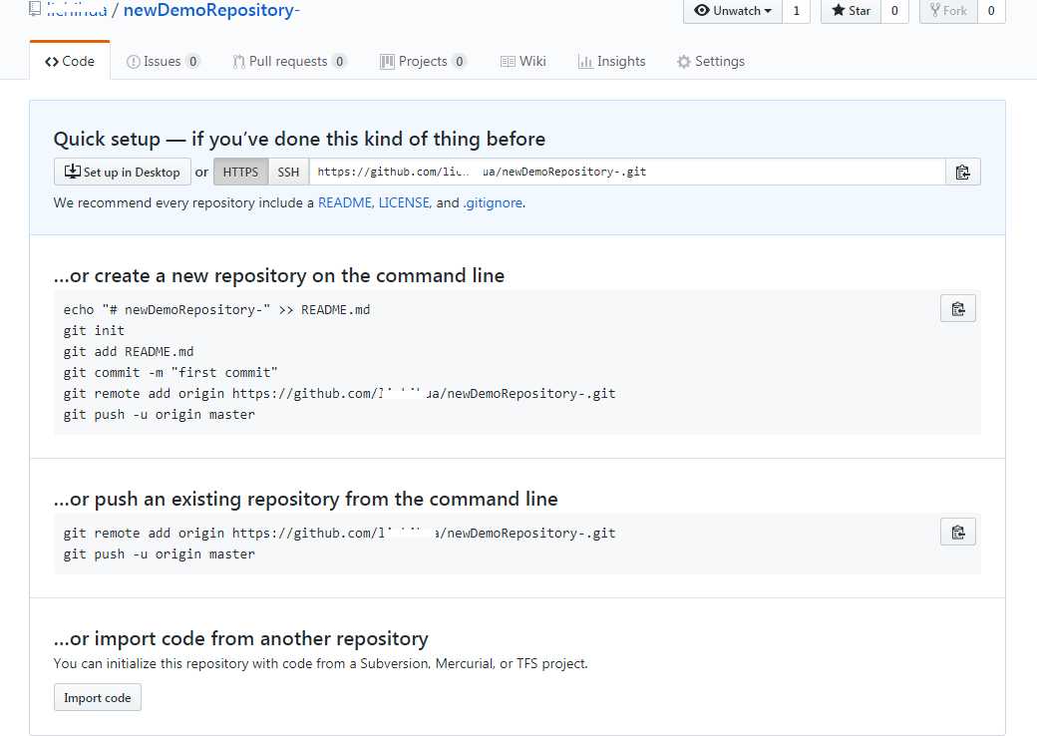The image size is (1037, 736).
Task: Copy the new repository commands block
Action: click(957, 308)
